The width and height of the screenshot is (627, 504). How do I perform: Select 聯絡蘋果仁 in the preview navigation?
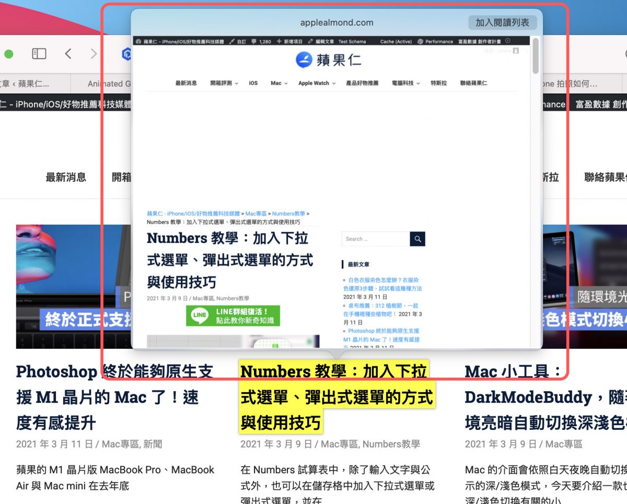coord(474,83)
